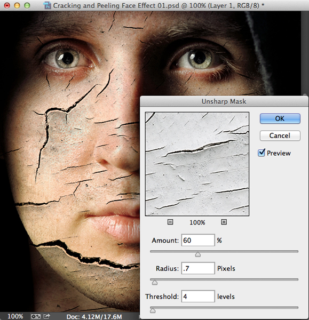This screenshot has height=320, width=309.
Task: Click into the Amount percentage field
Action: [x=198, y=240]
